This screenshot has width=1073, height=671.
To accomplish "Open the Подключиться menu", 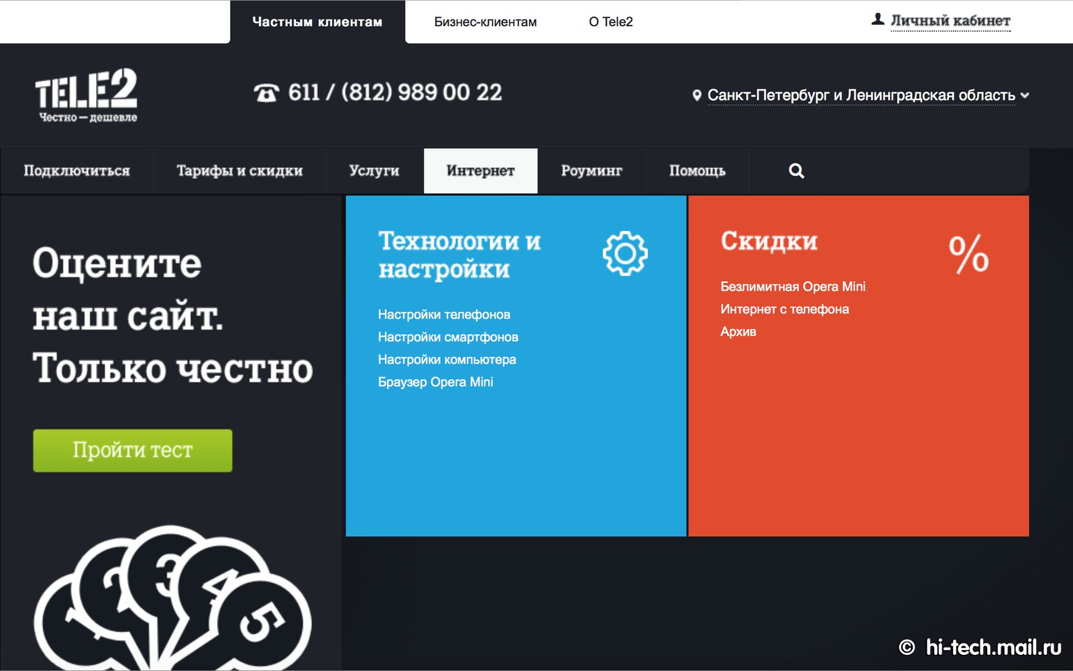I will coord(76,171).
